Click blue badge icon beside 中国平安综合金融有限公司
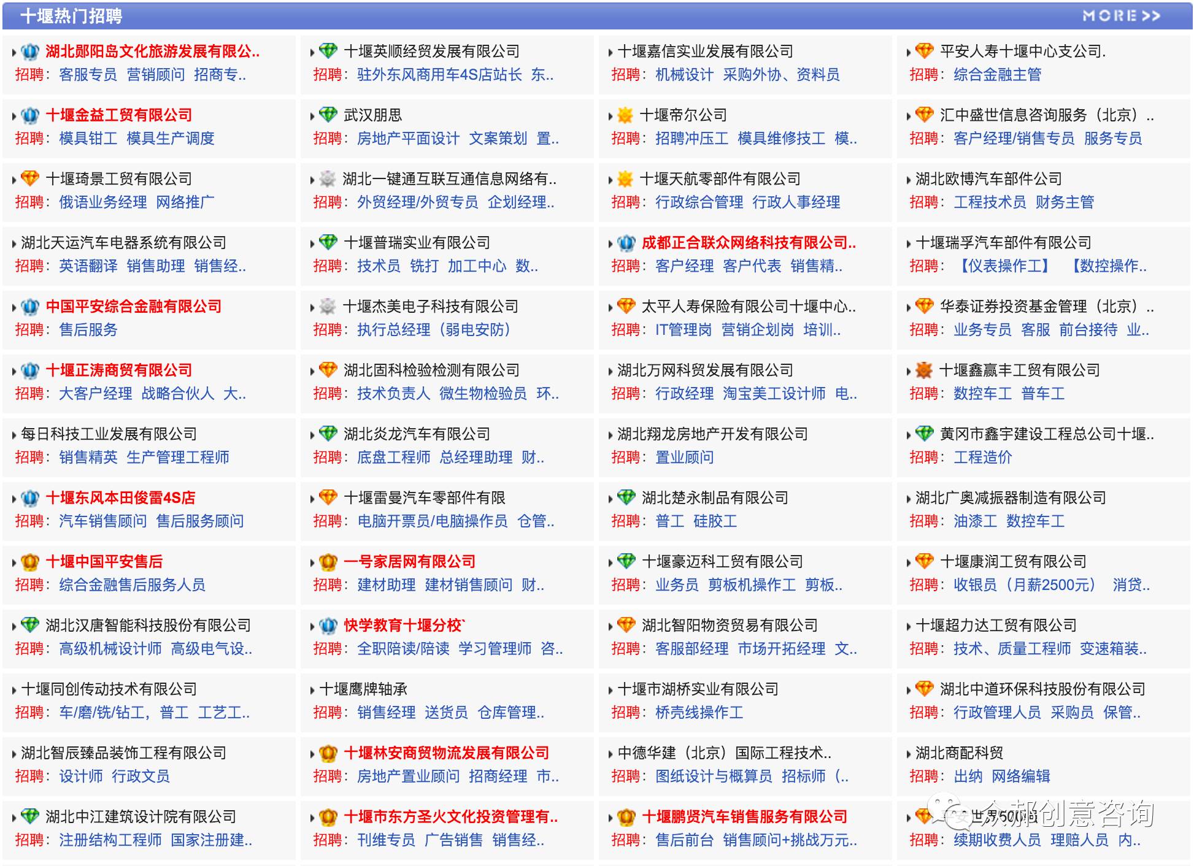 (x=30, y=307)
